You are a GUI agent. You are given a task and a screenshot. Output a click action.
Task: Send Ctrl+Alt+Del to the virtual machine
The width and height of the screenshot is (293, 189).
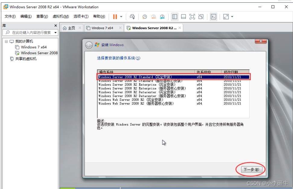pyautogui.click(x=132, y=17)
